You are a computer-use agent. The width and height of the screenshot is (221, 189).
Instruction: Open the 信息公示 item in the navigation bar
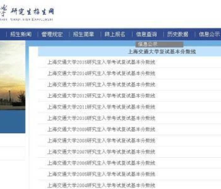pyautogui.click(x=209, y=34)
